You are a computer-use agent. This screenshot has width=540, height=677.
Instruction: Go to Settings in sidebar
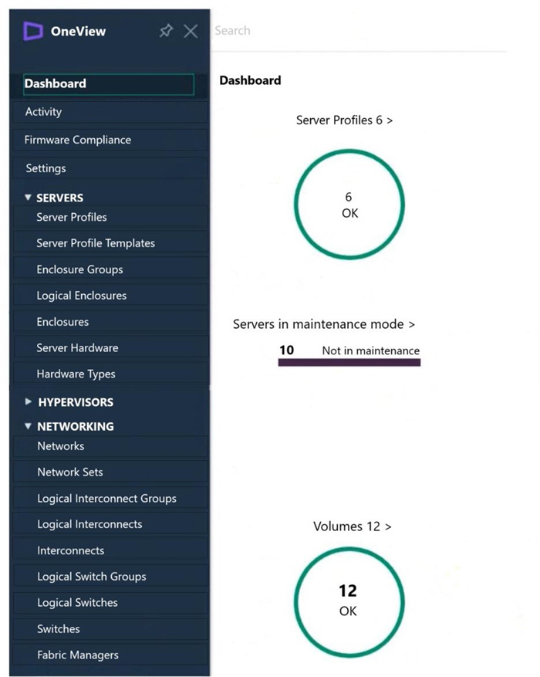tap(110, 168)
